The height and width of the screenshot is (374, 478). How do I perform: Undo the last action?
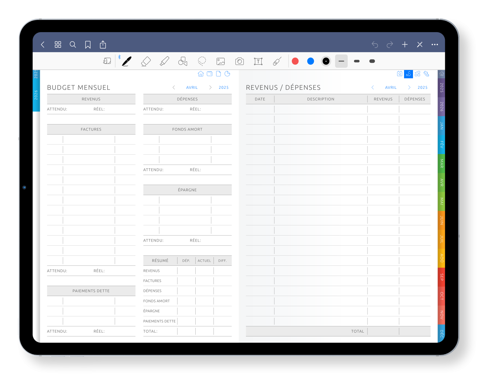click(375, 45)
